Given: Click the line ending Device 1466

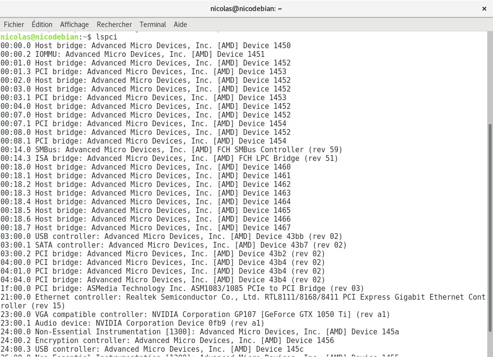Looking at the screenshot, I should click(x=145, y=219).
